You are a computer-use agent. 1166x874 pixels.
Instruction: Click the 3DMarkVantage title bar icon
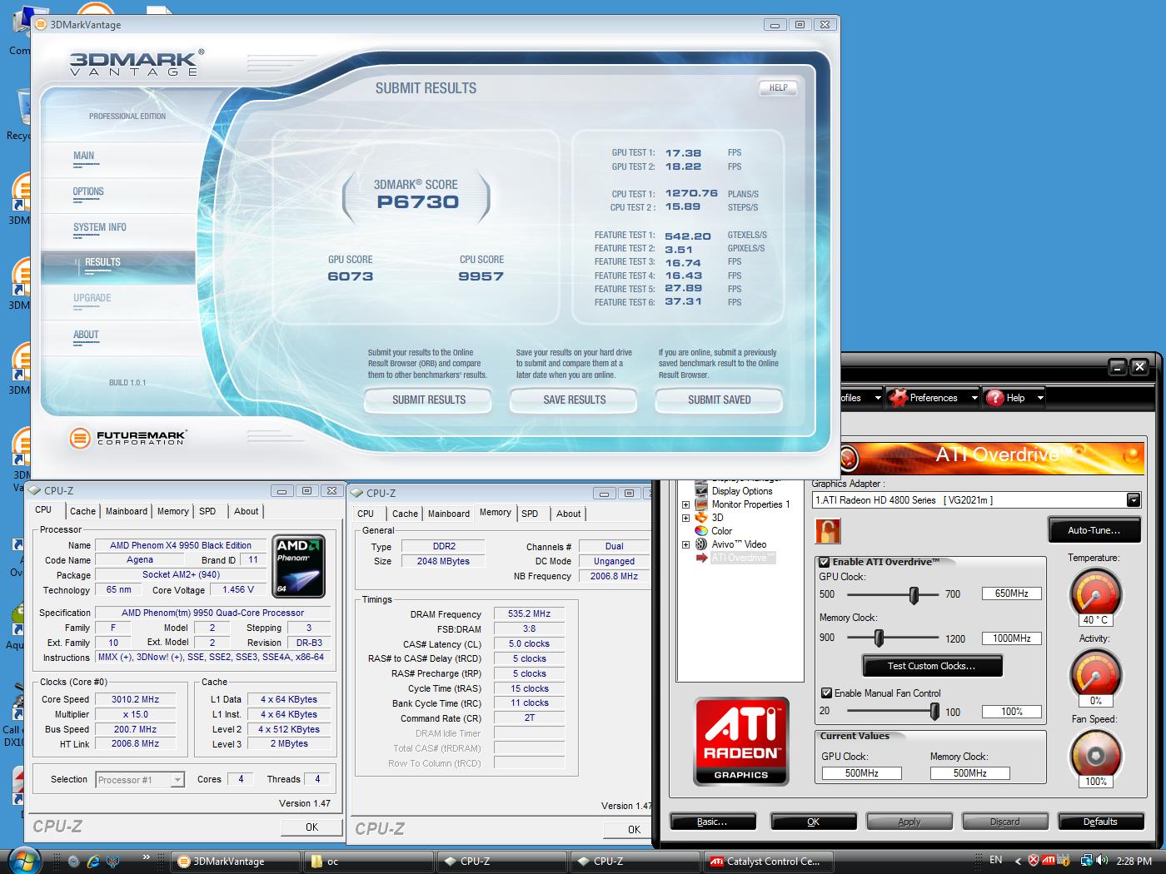pyautogui.click(x=42, y=24)
